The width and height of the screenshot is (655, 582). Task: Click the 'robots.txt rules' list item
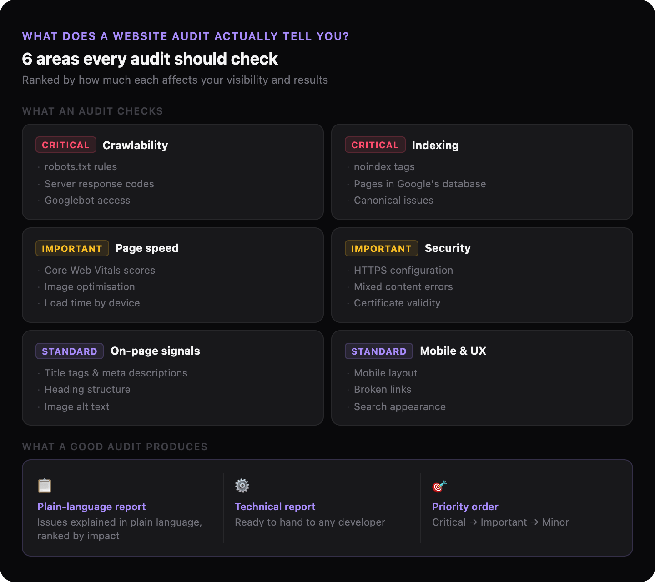tap(81, 167)
